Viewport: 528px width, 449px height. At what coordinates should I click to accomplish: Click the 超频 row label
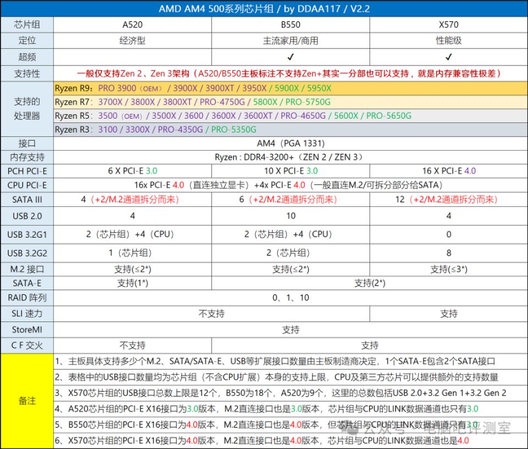27,57
